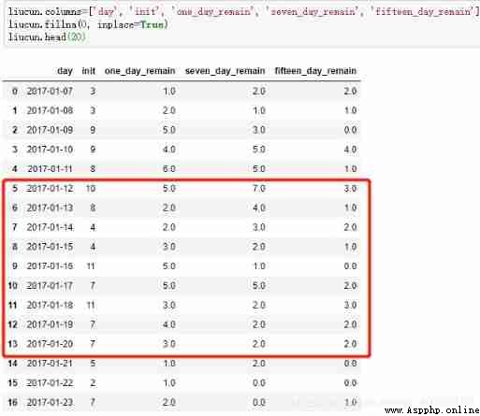This screenshot has height=416, width=480.
Task: Select the date cell 2017-01-22
Action: click(x=50, y=383)
